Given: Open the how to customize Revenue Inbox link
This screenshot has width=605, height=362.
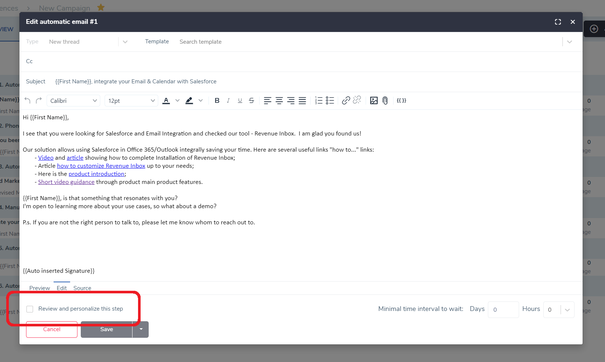Looking at the screenshot, I should click(101, 166).
